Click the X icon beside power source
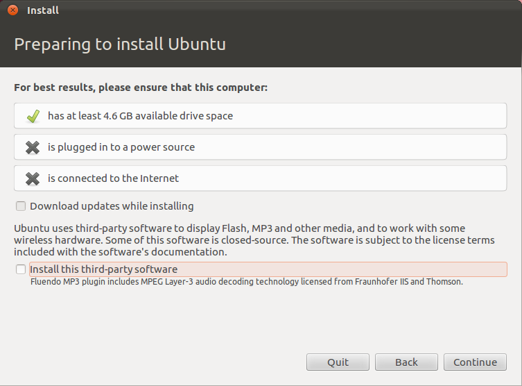This screenshot has width=522, height=386. click(33, 147)
